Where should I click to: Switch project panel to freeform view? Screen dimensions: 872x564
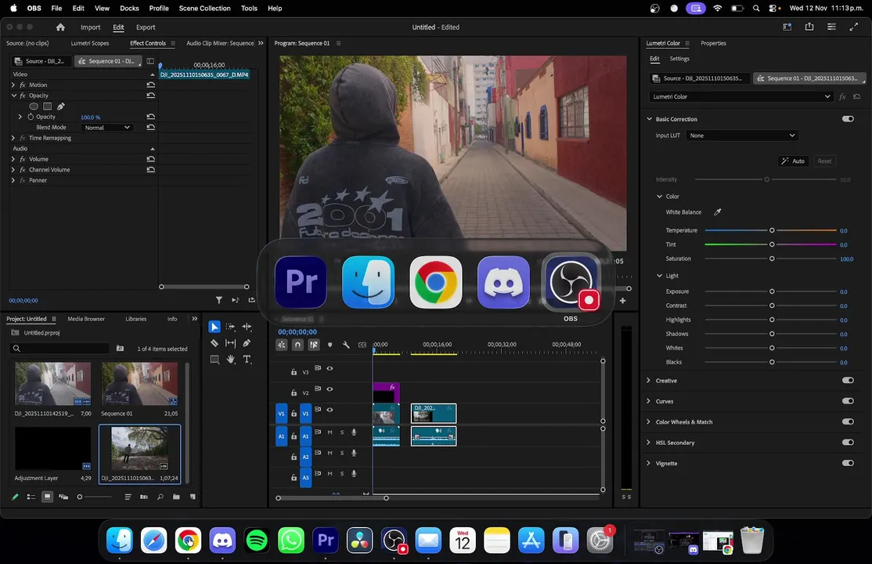pos(63,497)
